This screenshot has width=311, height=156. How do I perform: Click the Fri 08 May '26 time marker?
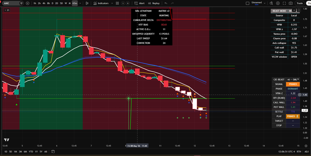pos(137,146)
